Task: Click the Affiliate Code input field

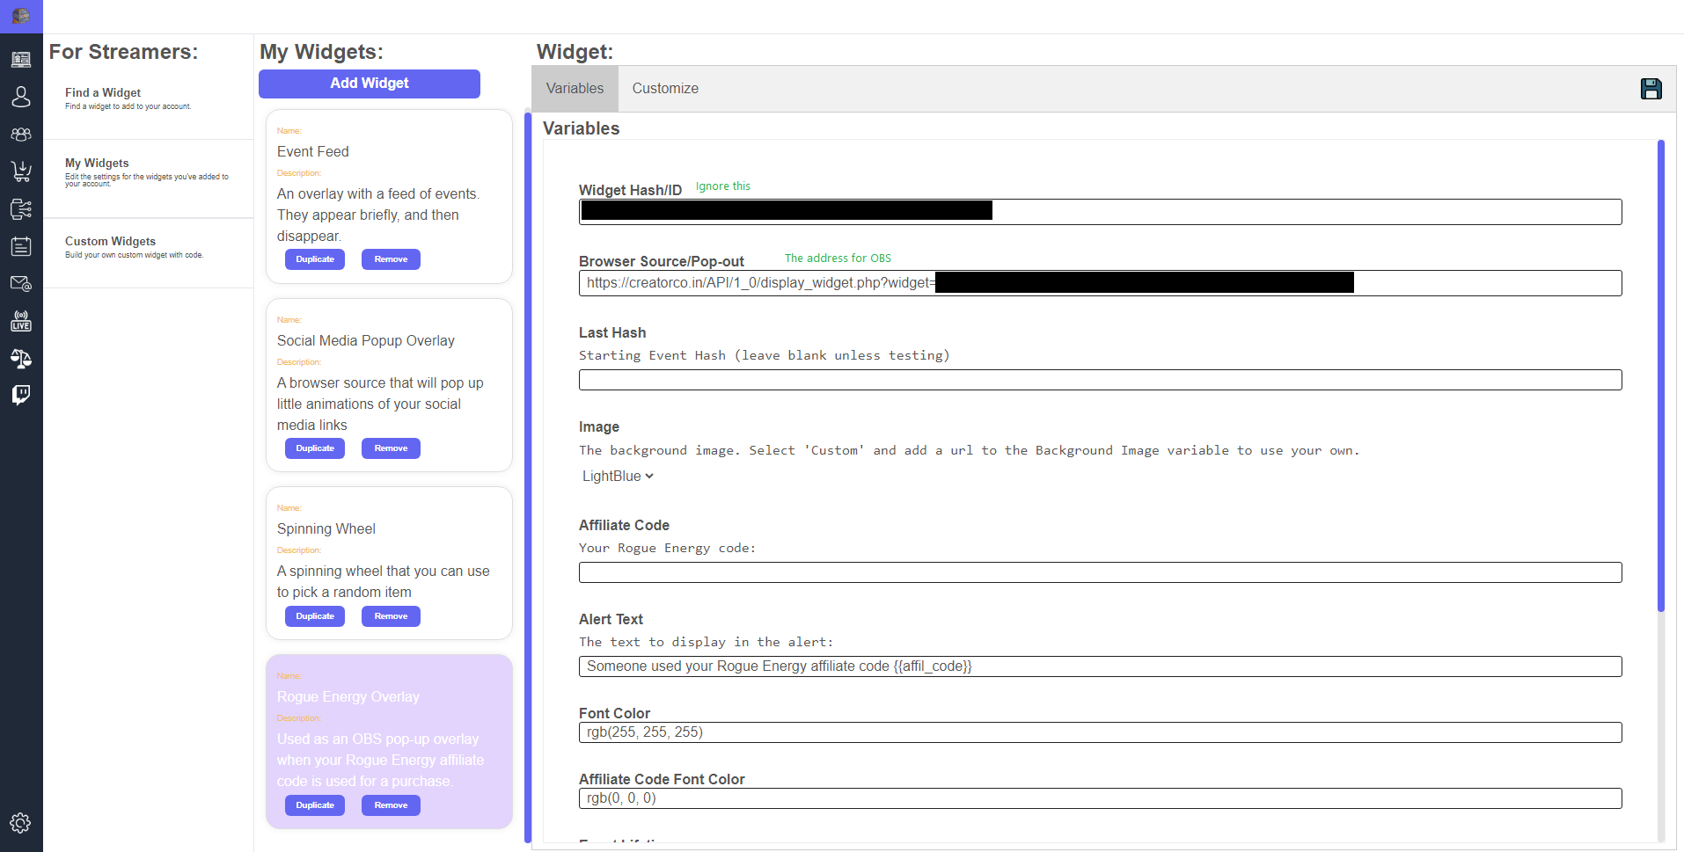Action: pyautogui.click(x=1100, y=572)
